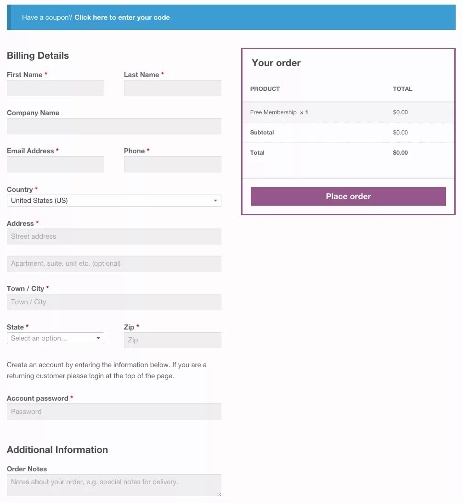Click the Phone input field
Viewport: 463px width, 503px height.
[x=172, y=164]
